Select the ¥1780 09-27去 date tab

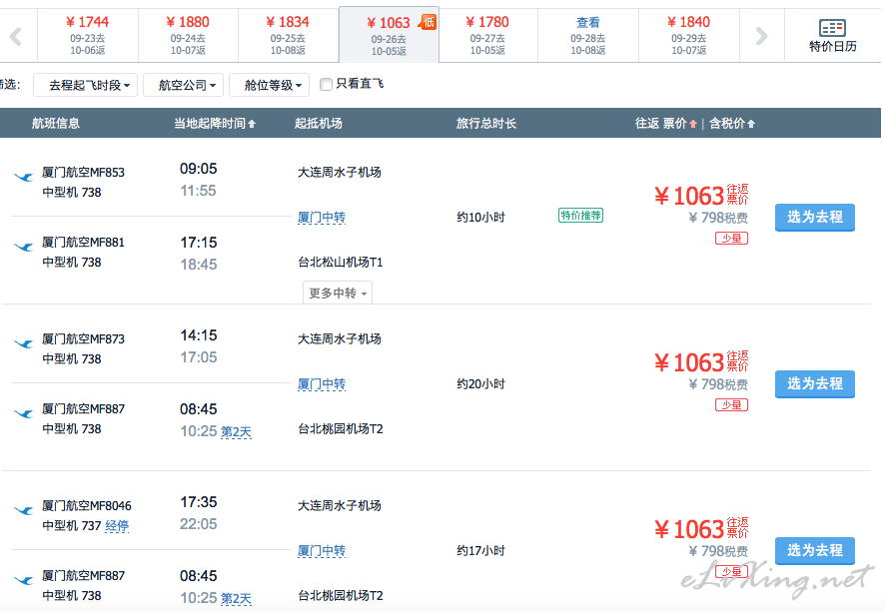(488, 36)
